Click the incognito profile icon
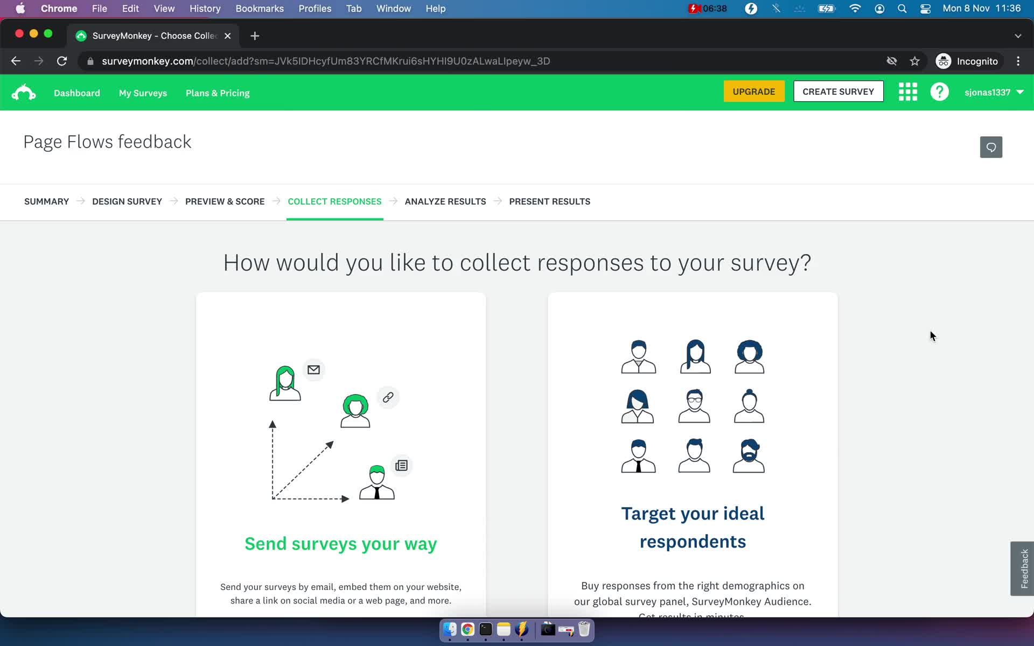 (944, 61)
